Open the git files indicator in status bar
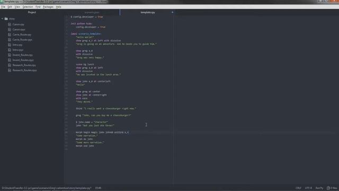 coord(332,188)
